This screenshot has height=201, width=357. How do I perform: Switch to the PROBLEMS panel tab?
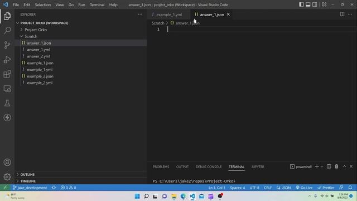click(x=161, y=167)
